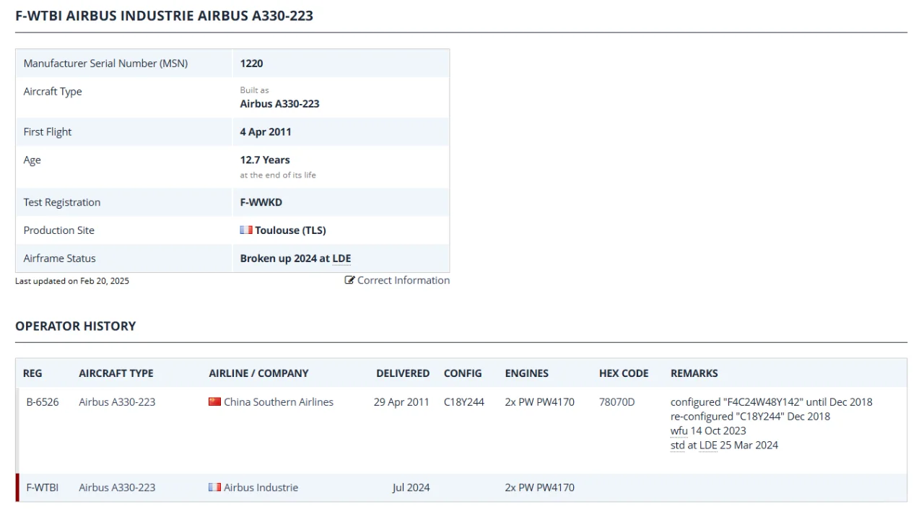Click the China flag beside China Southern Airlines
The height and width of the screenshot is (517, 924).
click(x=214, y=401)
